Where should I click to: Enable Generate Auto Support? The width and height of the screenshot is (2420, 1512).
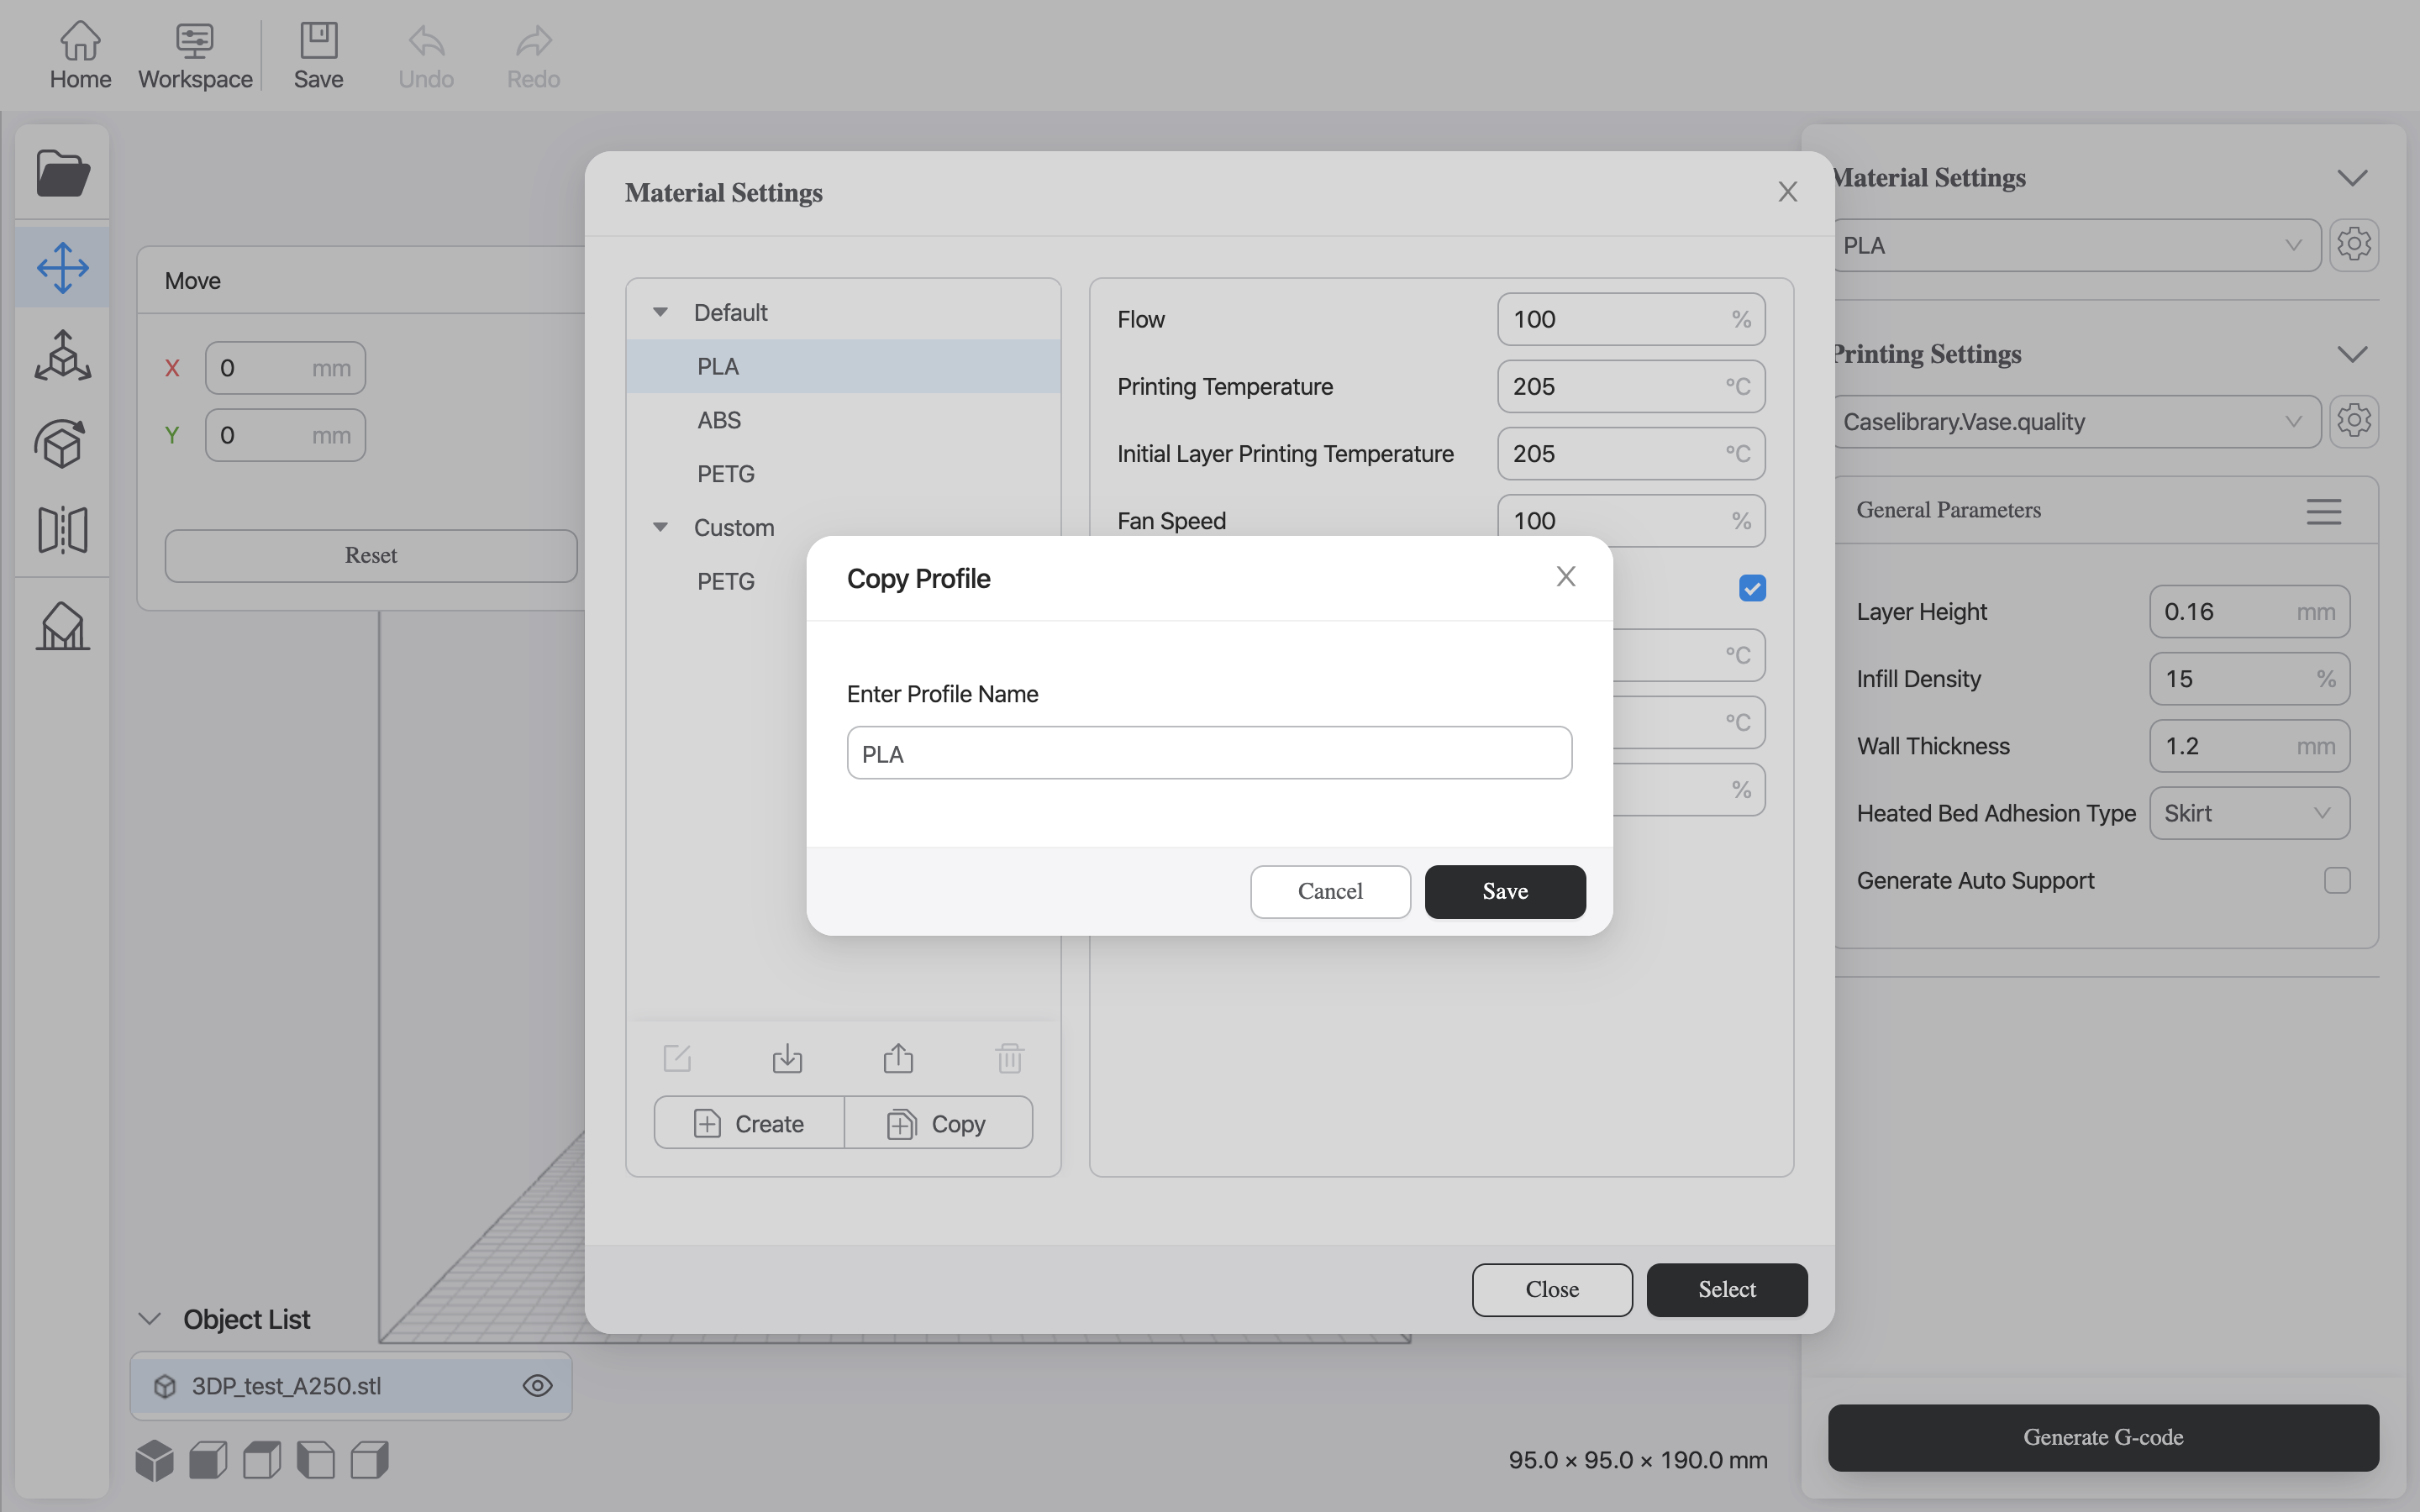point(2337,881)
